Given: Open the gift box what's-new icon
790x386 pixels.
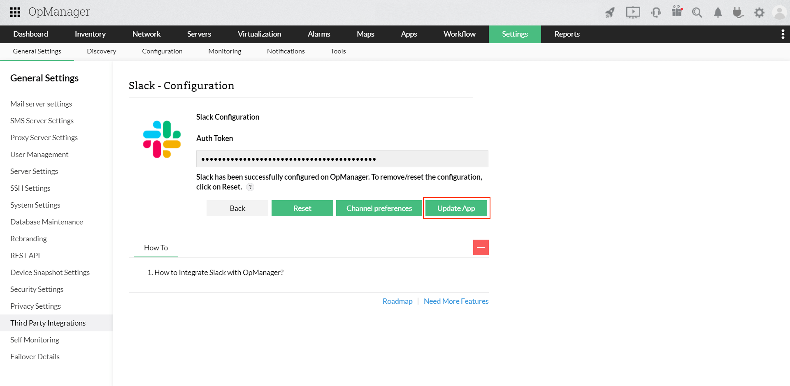Looking at the screenshot, I should point(677,11).
